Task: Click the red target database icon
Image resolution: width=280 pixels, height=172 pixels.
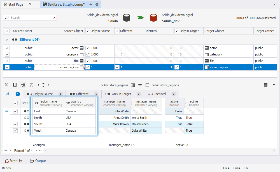Action: (x=153, y=18)
